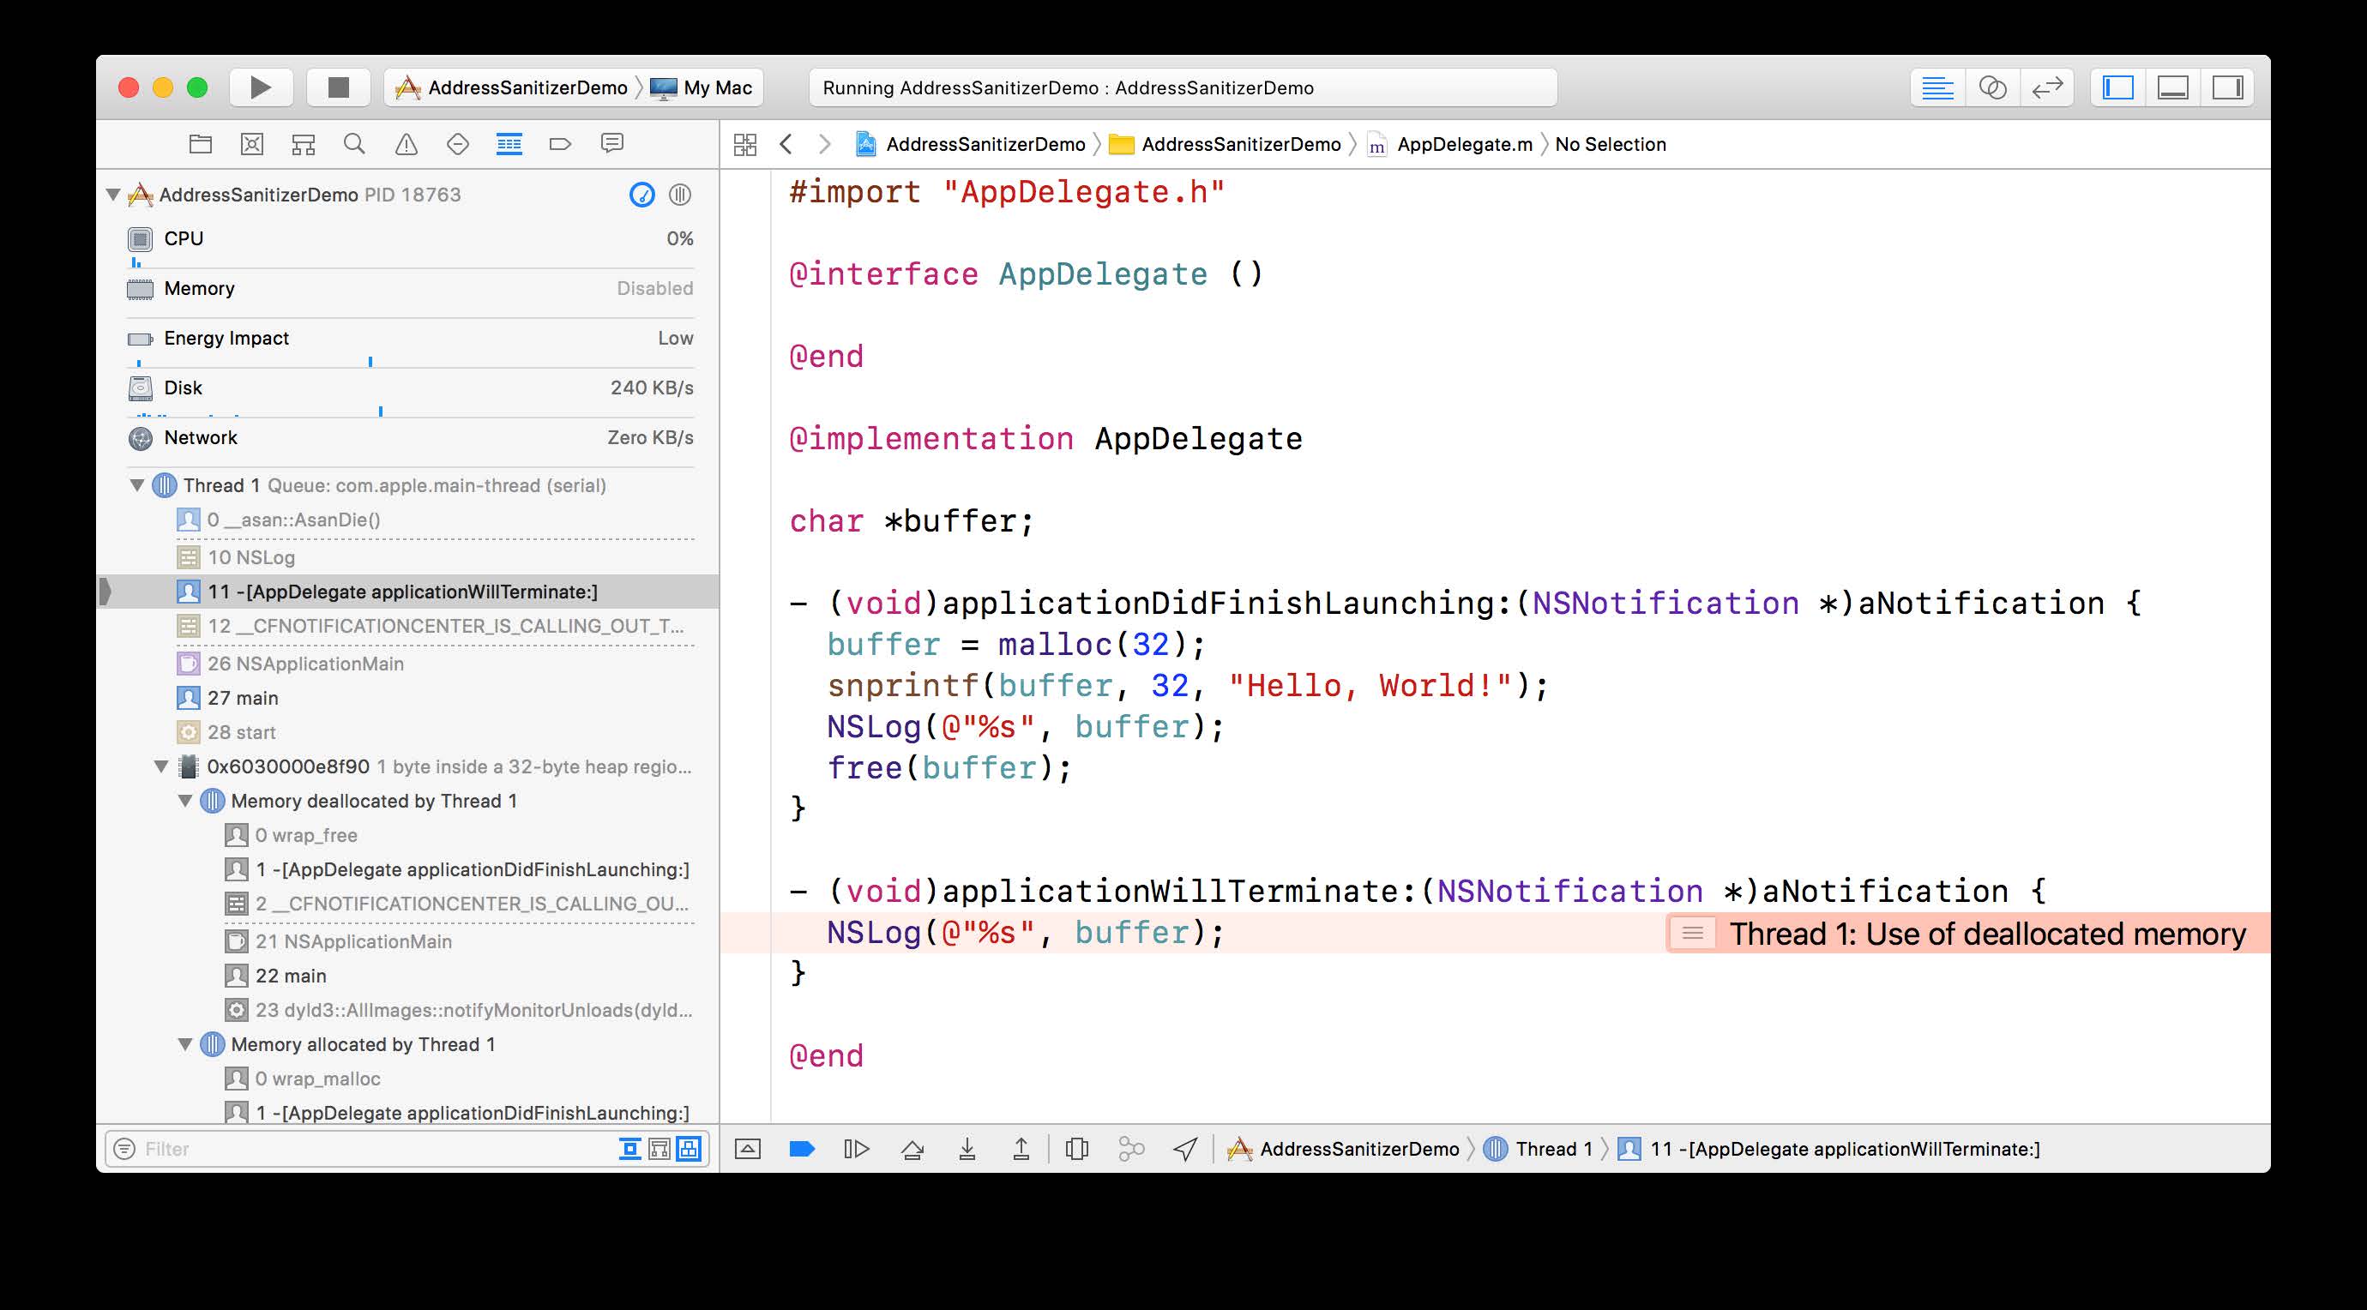This screenshot has width=2367, height=1310.
Task: Stop the running AddressSanitizerDemo app
Action: click(338, 87)
